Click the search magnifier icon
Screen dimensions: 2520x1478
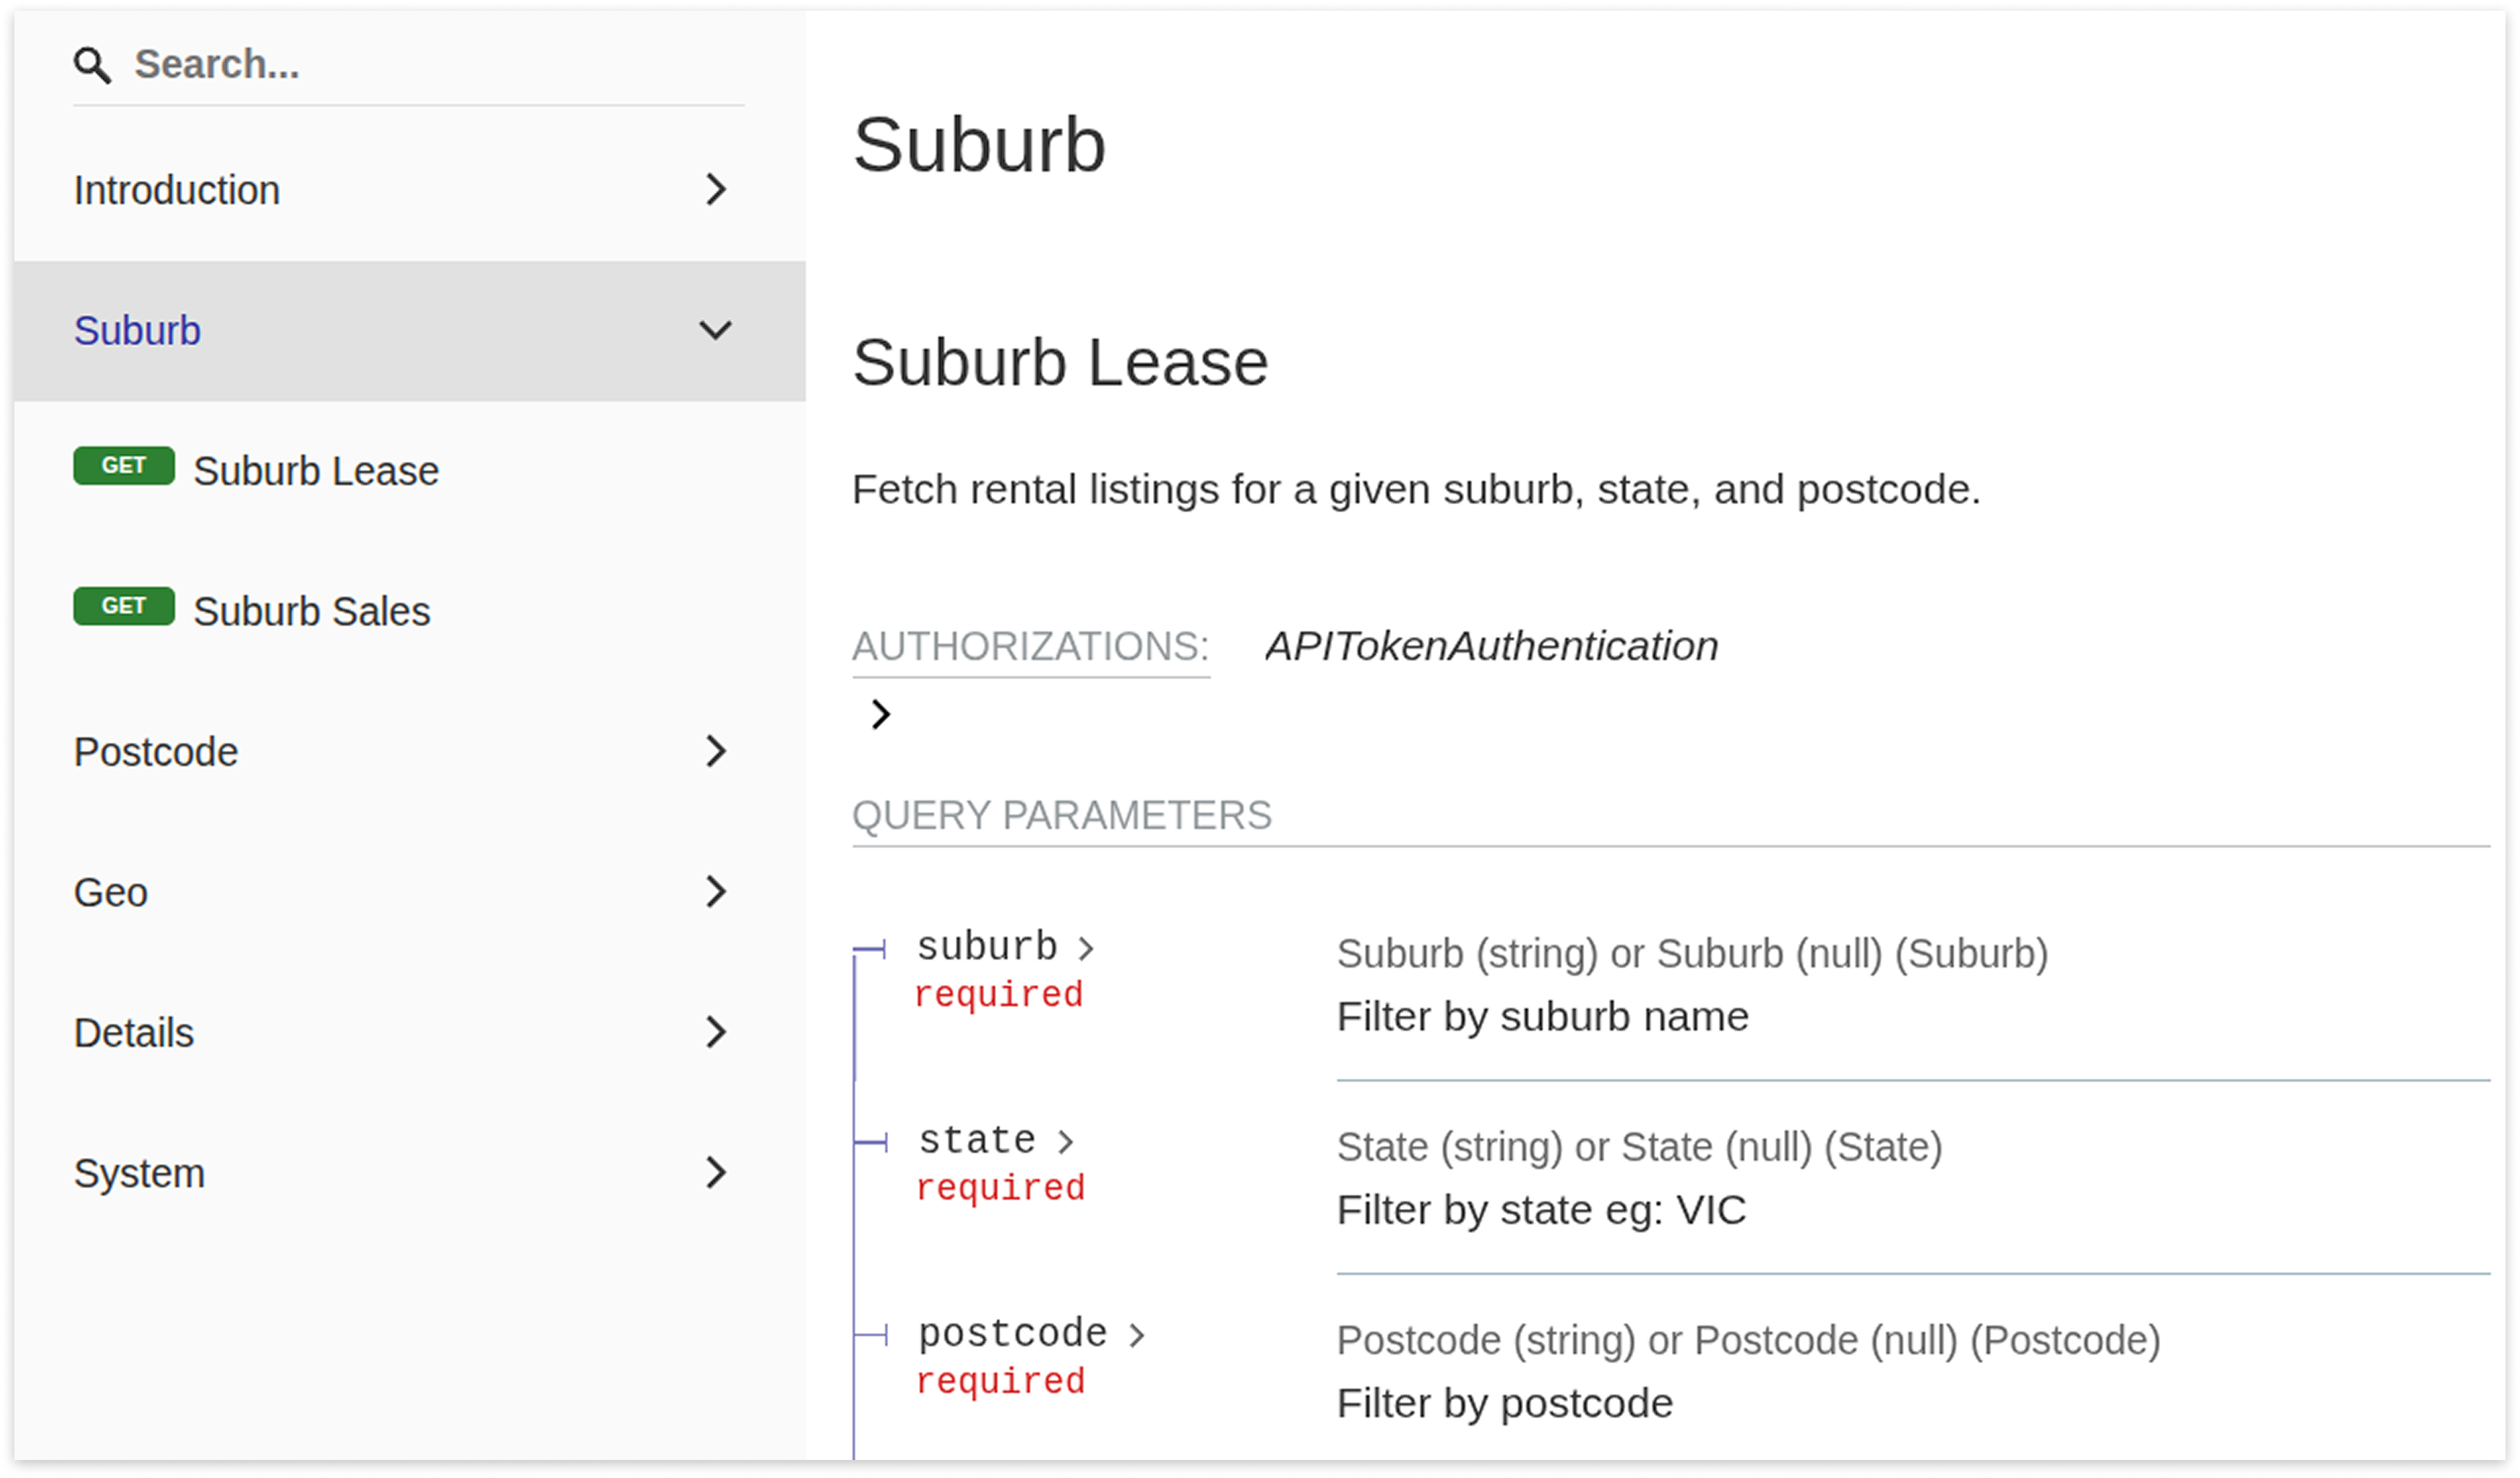(92, 65)
